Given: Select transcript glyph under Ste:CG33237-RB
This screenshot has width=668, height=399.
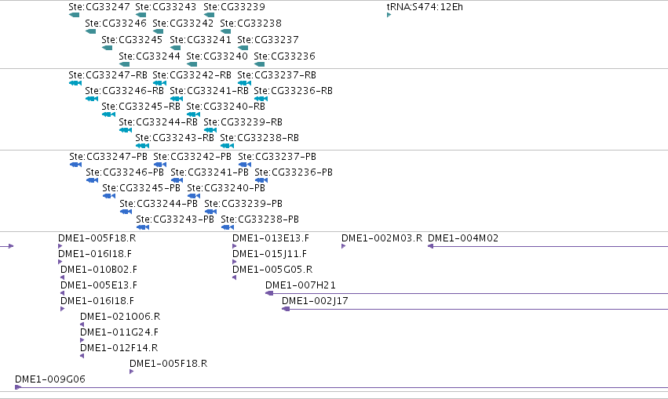Looking at the screenshot, I should (x=245, y=83).
